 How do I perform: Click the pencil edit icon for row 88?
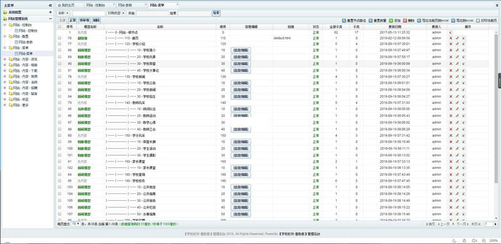(457, 50)
